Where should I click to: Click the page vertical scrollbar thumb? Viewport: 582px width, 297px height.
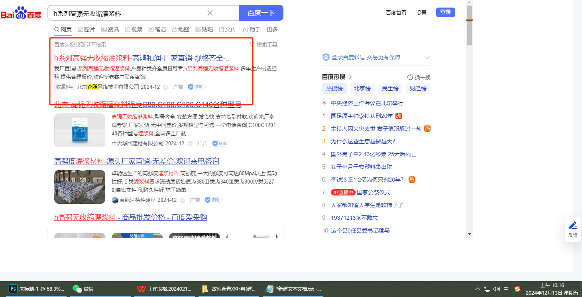(469, 30)
